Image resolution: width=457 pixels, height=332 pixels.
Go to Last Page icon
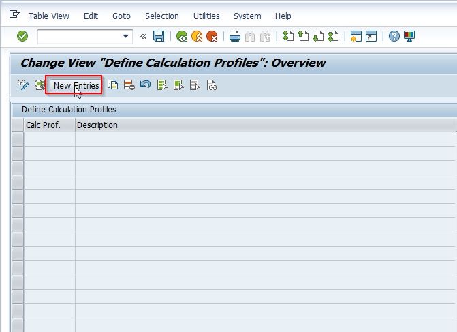[x=333, y=36]
